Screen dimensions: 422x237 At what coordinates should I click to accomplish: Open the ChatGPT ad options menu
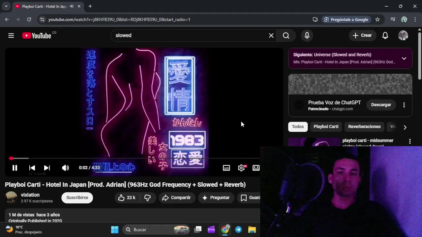(404, 105)
